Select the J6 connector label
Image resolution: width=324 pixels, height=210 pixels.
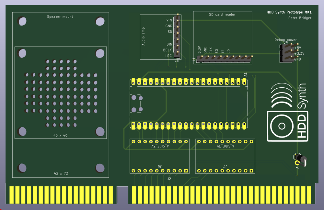[x=159, y=167]
